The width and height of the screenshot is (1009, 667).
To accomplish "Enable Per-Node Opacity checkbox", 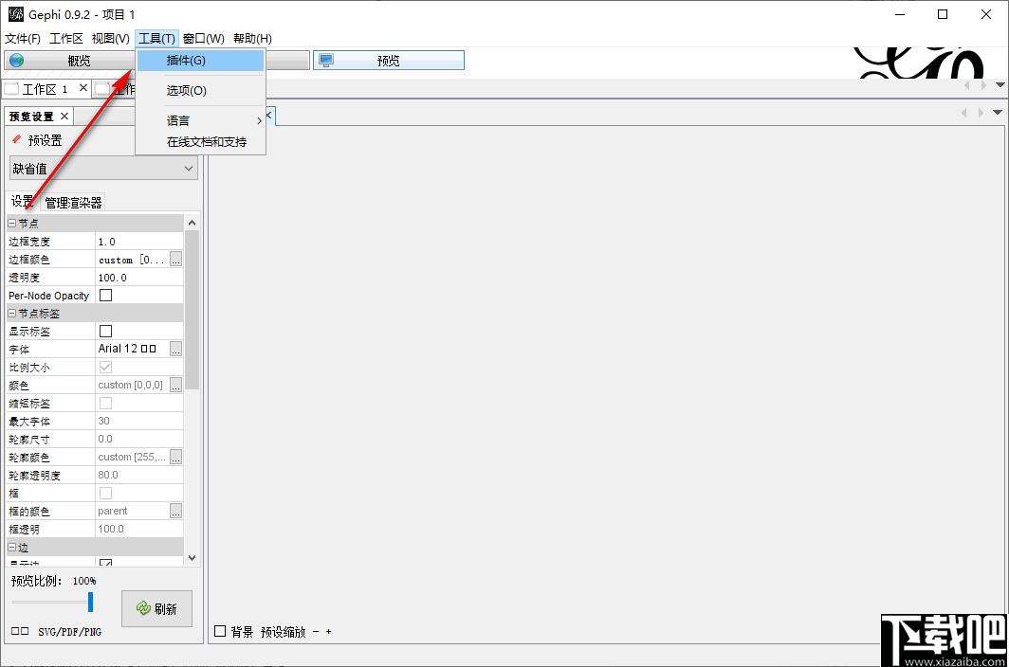I will (x=106, y=296).
